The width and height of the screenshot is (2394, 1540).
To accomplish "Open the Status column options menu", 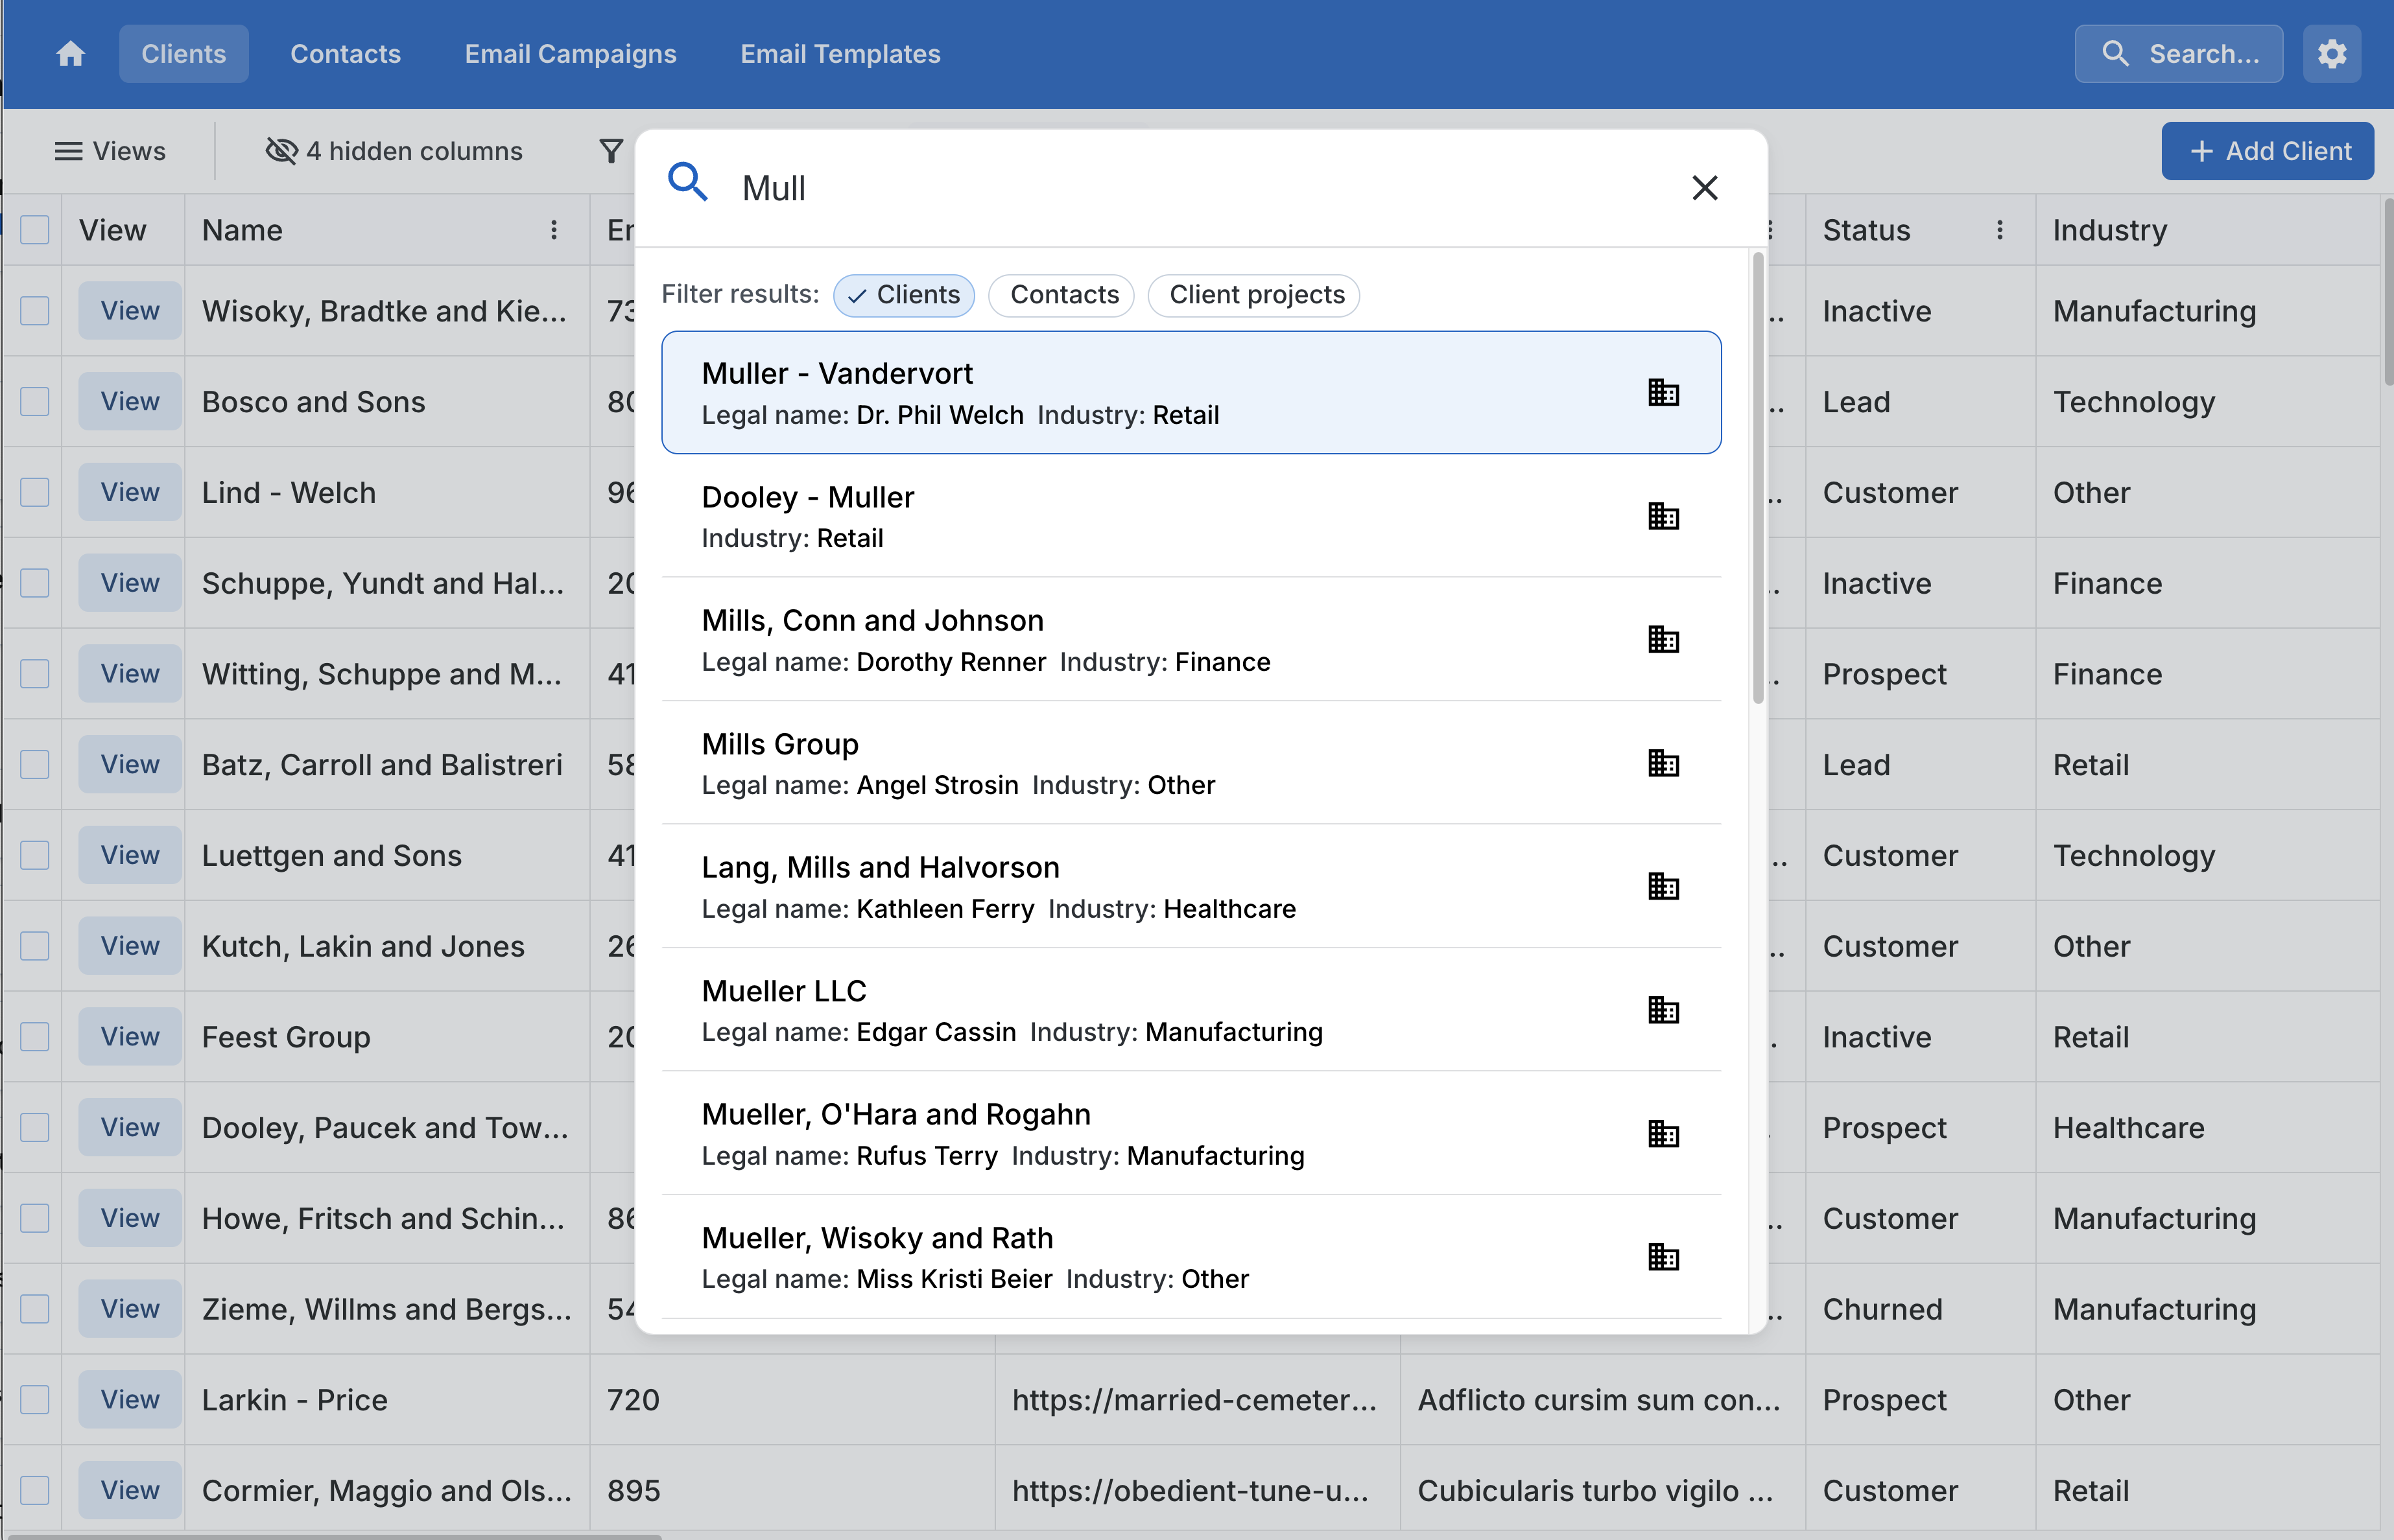I will point(1999,231).
